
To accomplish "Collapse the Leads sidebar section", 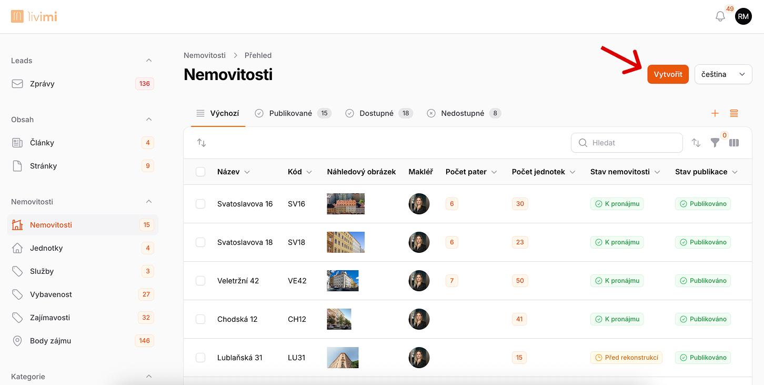I will 149,61.
